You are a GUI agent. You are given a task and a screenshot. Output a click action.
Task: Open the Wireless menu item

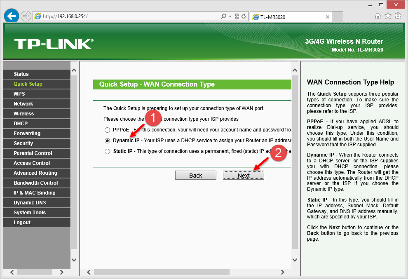coord(37,114)
